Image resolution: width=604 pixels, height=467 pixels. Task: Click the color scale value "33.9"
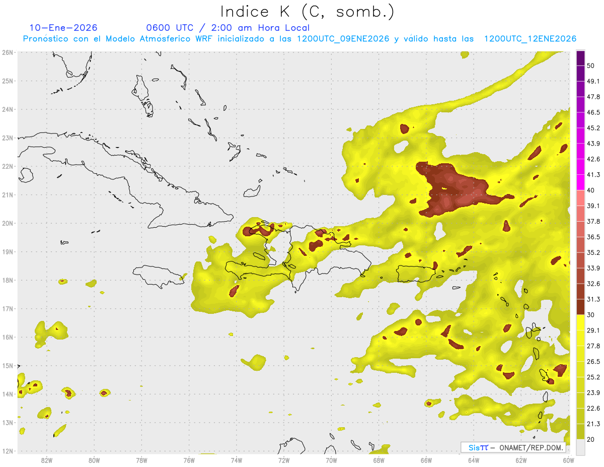click(x=593, y=268)
